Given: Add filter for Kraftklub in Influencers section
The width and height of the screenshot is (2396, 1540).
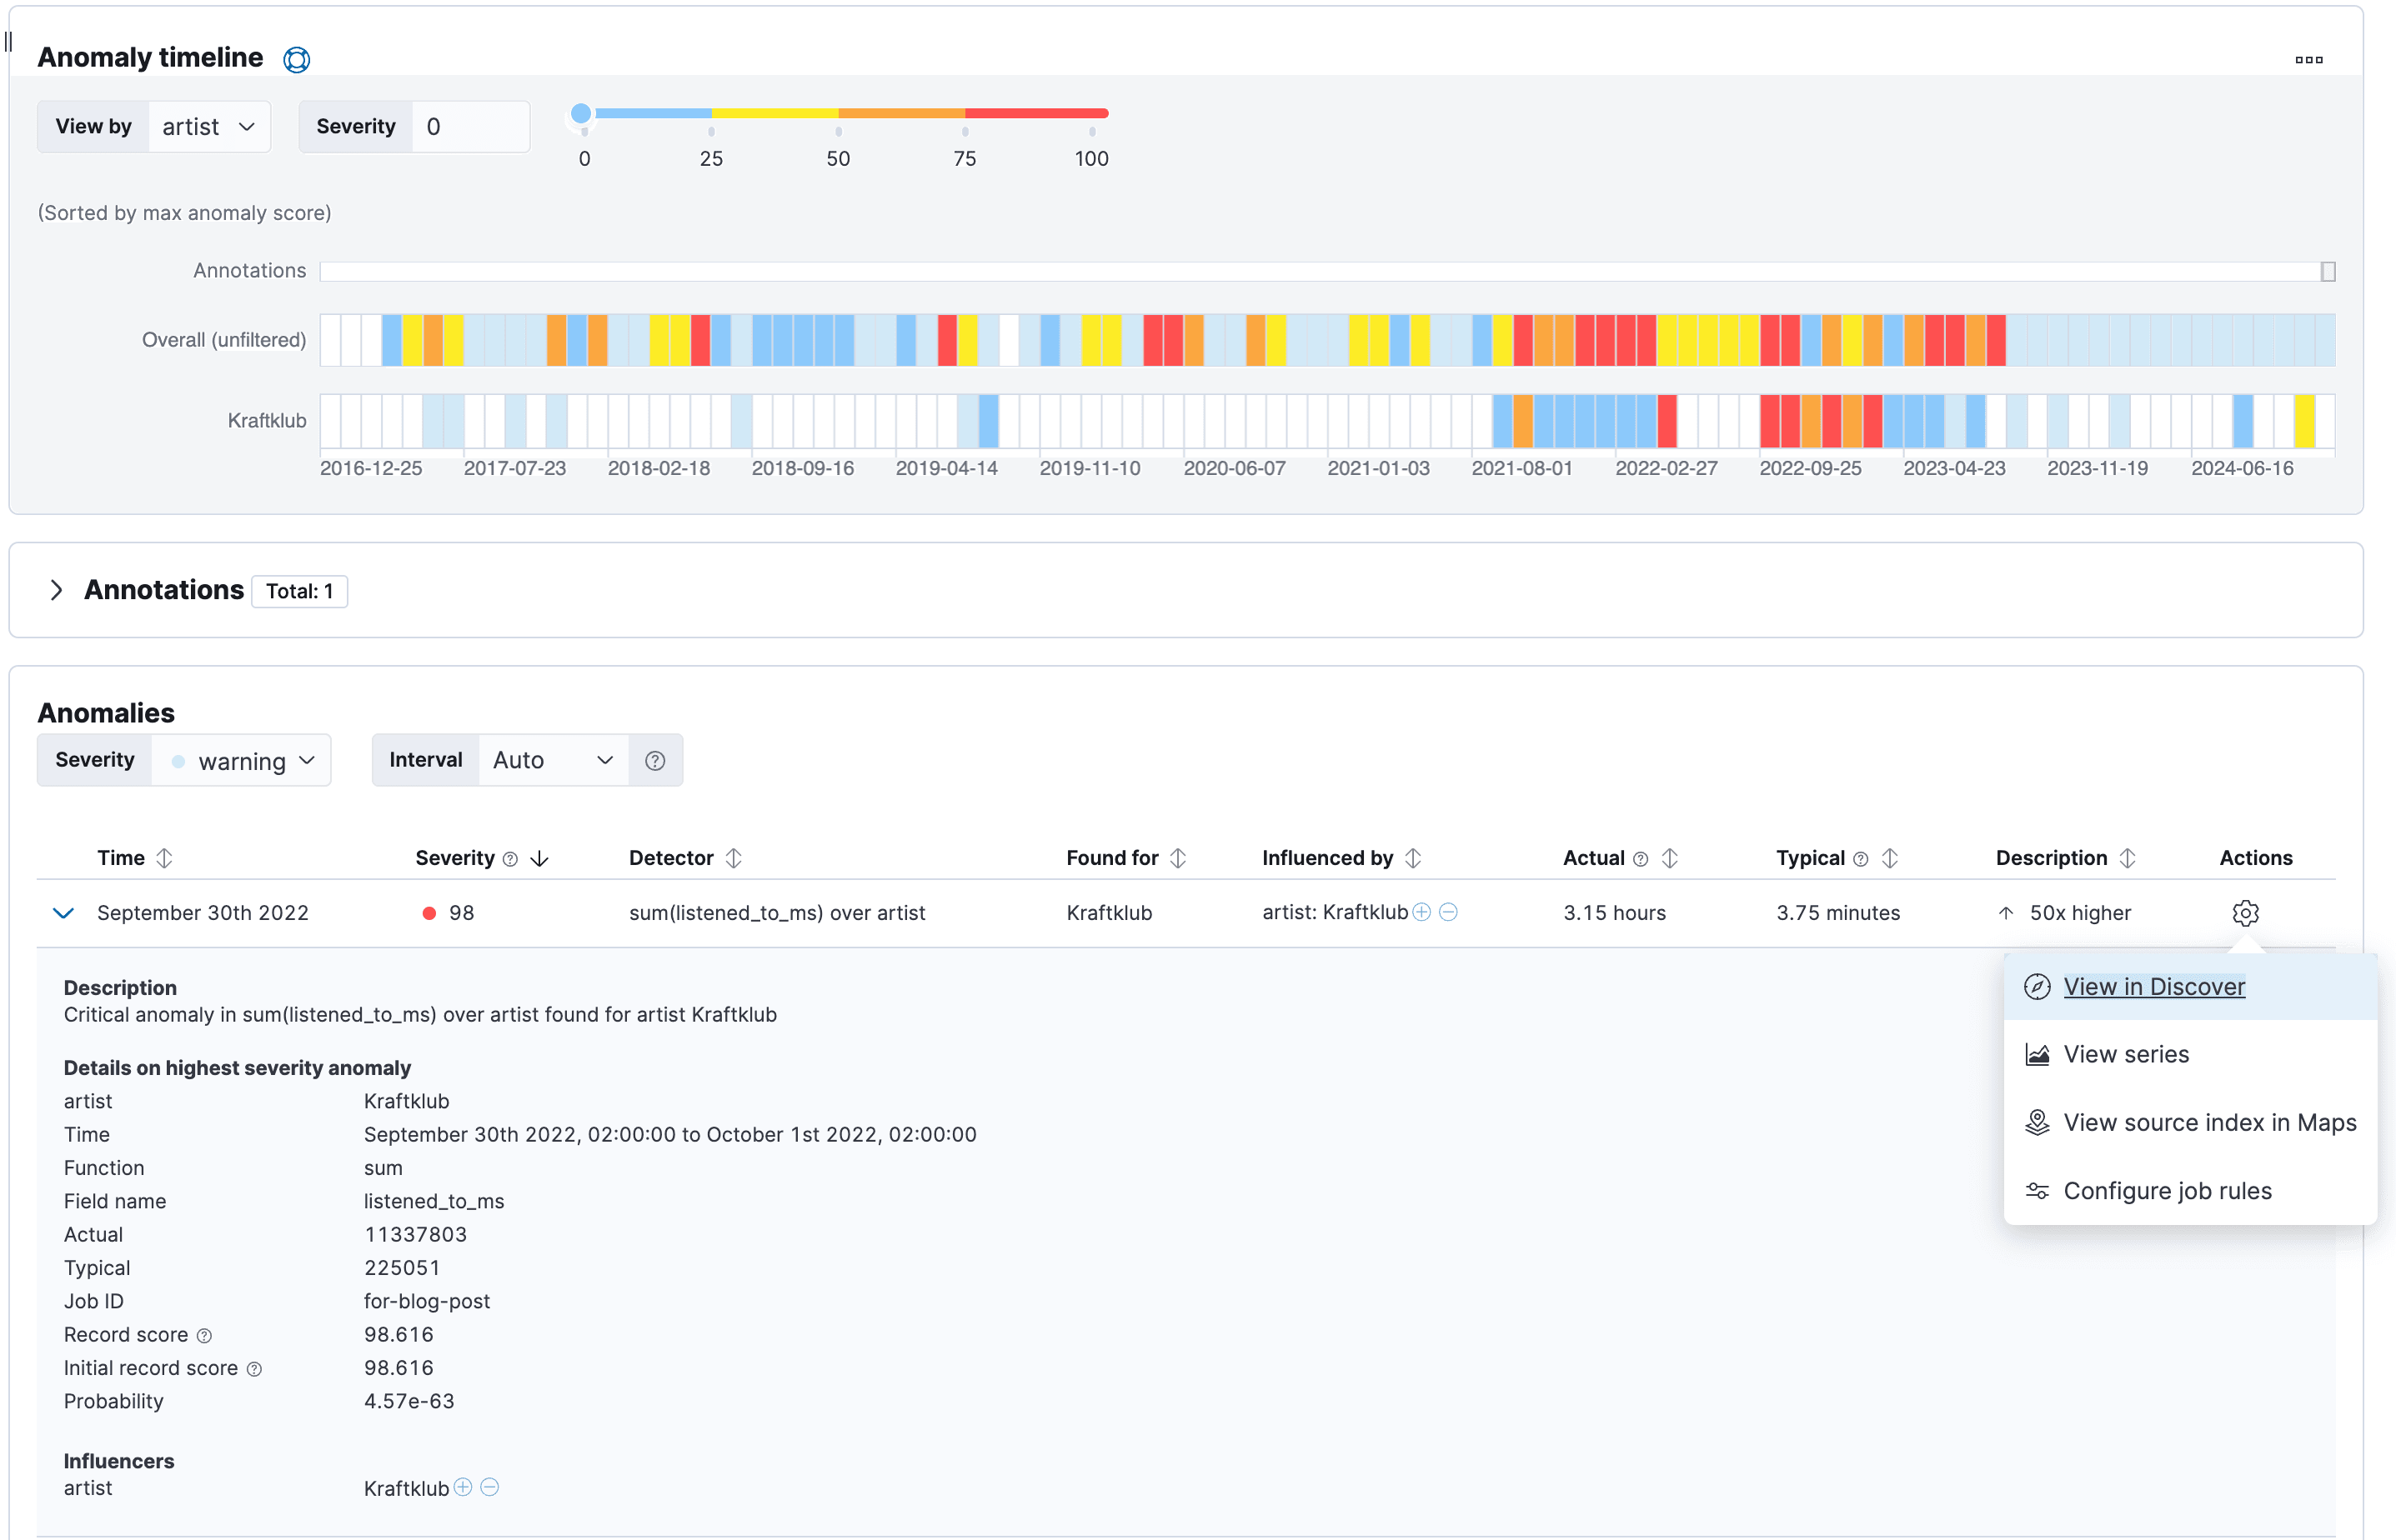Looking at the screenshot, I should pyautogui.click(x=462, y=1487).
